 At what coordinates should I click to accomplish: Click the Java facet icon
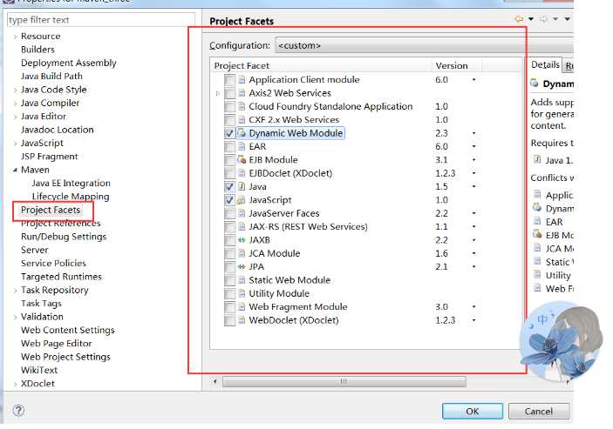pos(242,186)
